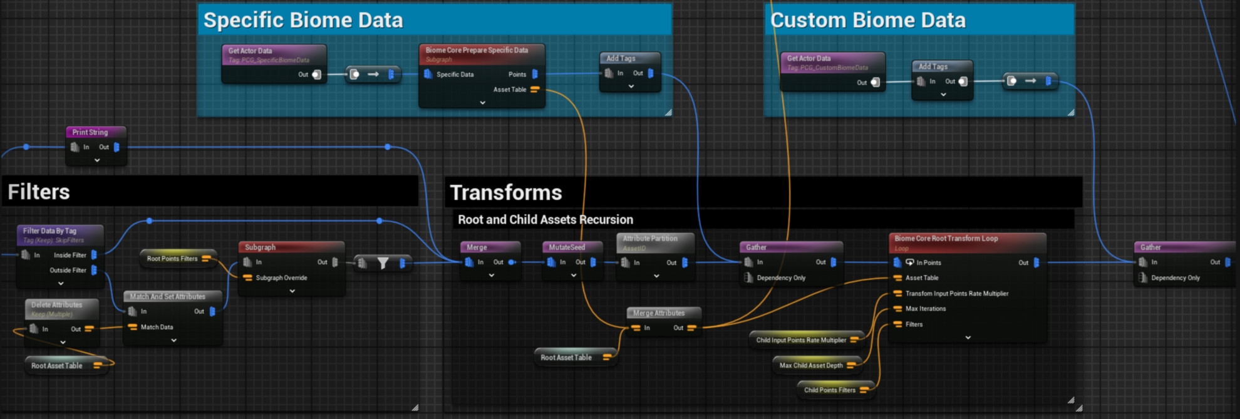1240x419 pixels.
Task: Click the Specific Biome Data comment title
Action: tap(303, 20)
